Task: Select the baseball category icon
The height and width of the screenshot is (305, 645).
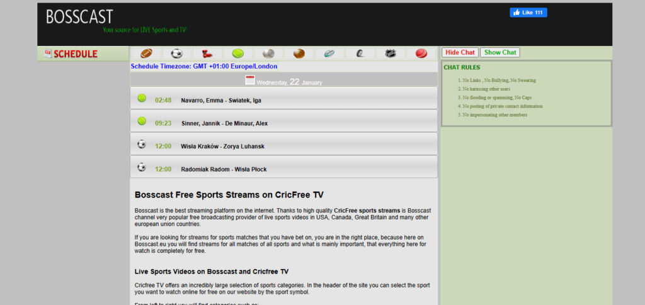Action: click(x=268, y=53)
